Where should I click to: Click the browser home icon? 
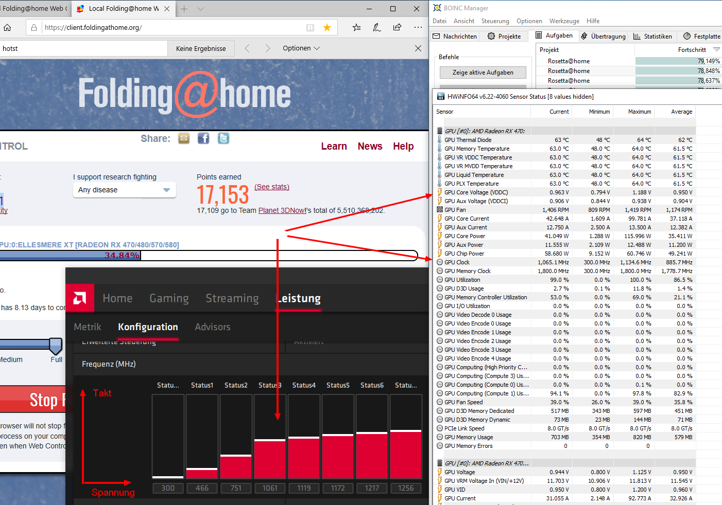7,27
